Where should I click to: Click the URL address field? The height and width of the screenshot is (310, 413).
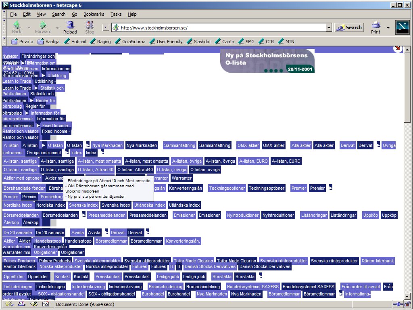point(221,27)
